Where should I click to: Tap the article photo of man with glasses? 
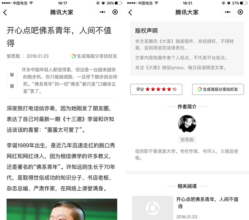pos(62,209)
